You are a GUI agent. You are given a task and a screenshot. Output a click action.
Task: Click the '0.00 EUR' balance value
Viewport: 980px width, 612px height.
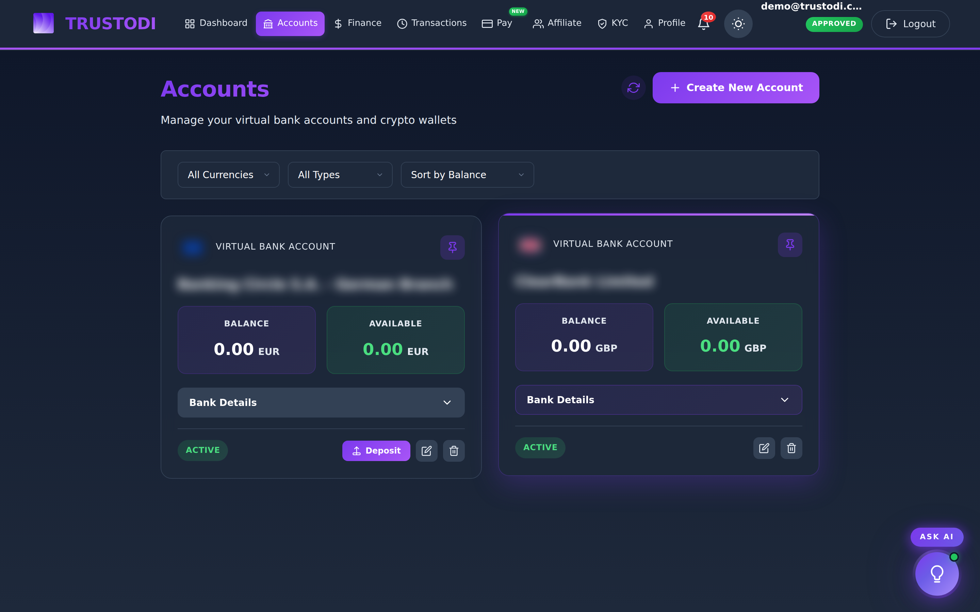(x=247, y=349)
